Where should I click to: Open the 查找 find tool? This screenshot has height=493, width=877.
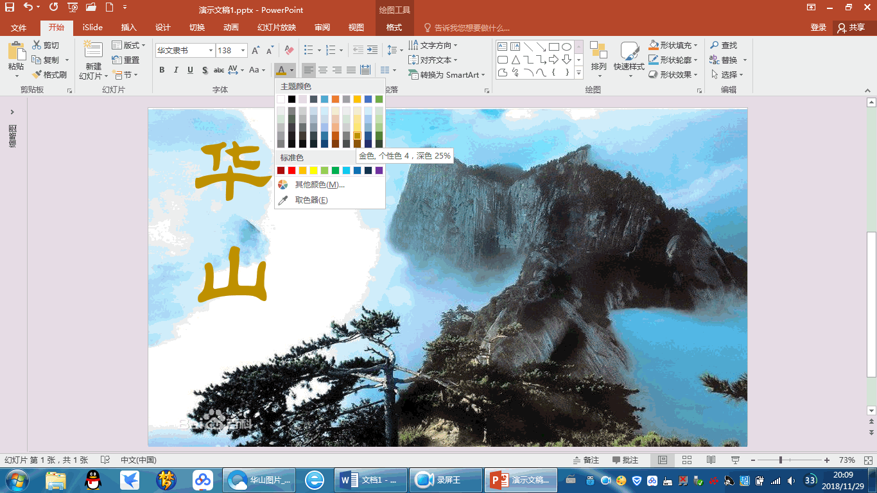[724, 46]
